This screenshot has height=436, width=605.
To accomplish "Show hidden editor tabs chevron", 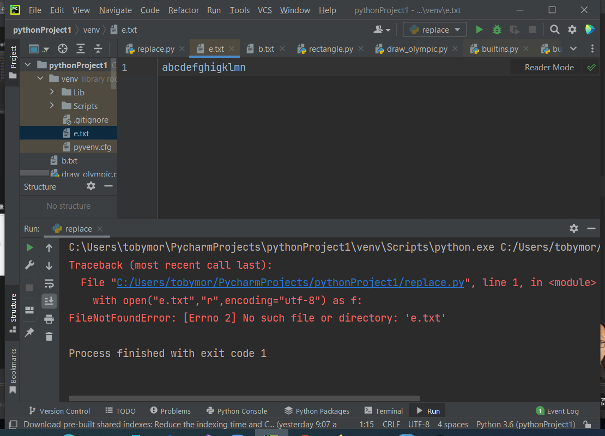I will point(573,49).
